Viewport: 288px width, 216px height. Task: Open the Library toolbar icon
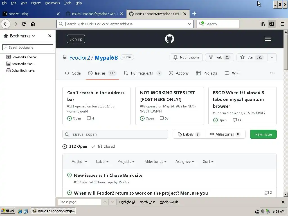263,24
